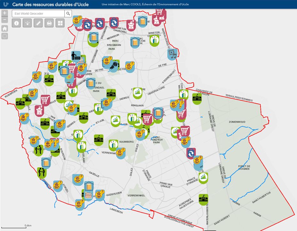Click the film and music marker
Viewport: 297px width, 231px height.
pos(173,54)
